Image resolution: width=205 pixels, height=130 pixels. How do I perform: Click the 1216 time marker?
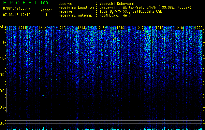coord(120,28)
